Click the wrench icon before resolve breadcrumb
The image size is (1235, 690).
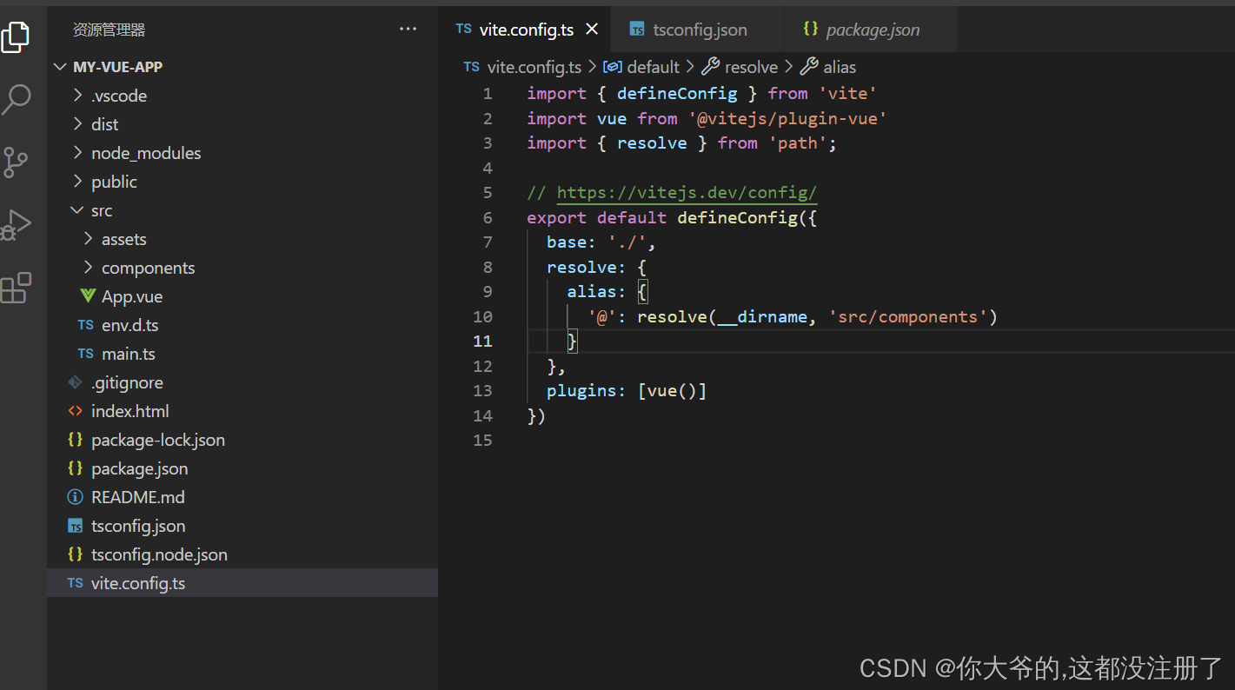(x=710, y=67)
